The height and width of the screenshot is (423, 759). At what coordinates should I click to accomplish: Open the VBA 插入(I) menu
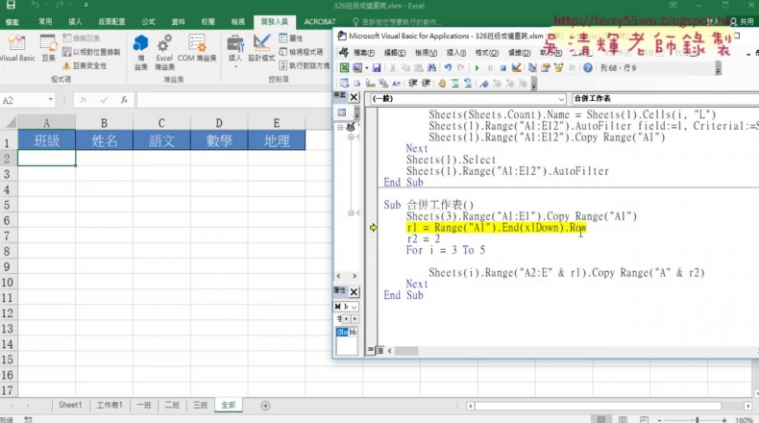coord(456,52)
